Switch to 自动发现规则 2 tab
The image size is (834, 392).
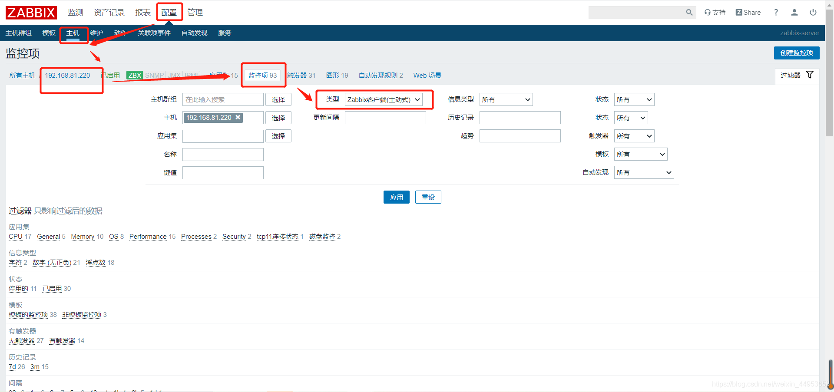click(x=381, y=75)
